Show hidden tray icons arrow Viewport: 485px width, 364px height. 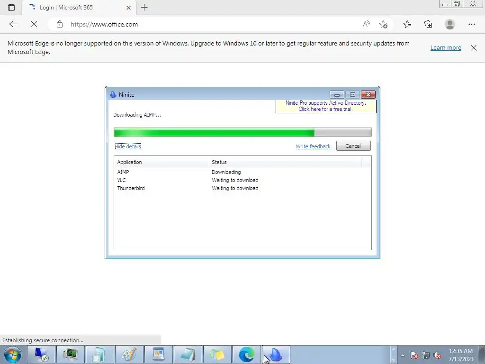coord(403,355)
